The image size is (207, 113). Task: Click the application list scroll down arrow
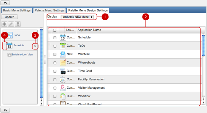pyautogui.click(x=203, y=103)
